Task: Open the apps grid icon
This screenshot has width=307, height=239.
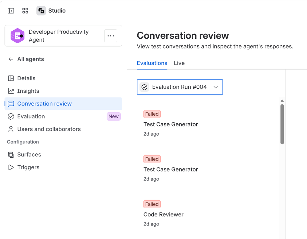Action: click(25, 10)
